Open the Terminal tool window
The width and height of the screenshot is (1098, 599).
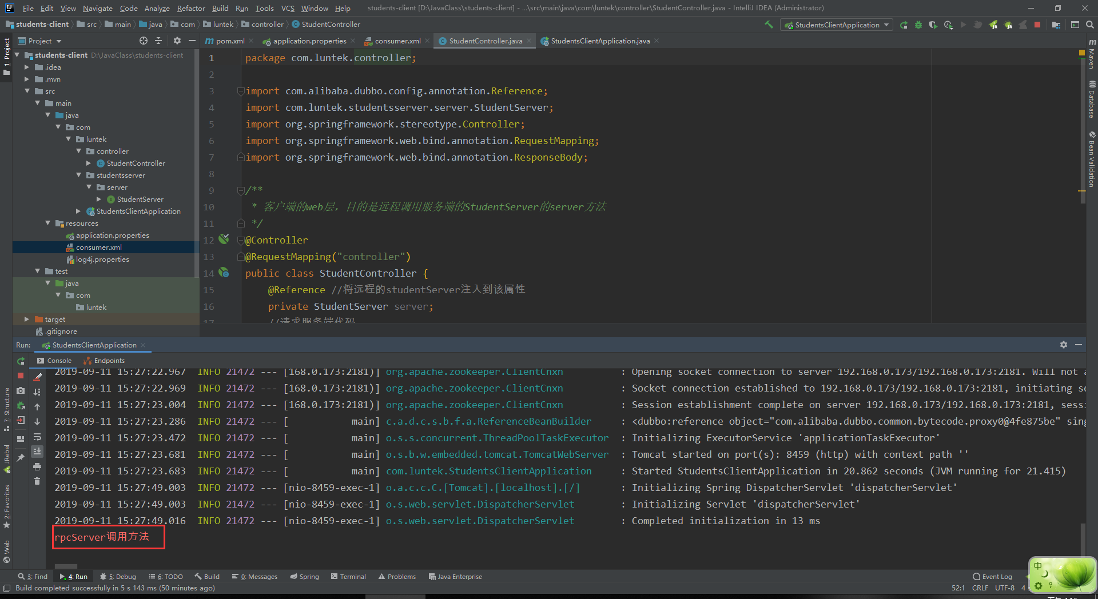pyautogui.click(x=348, y=577)
